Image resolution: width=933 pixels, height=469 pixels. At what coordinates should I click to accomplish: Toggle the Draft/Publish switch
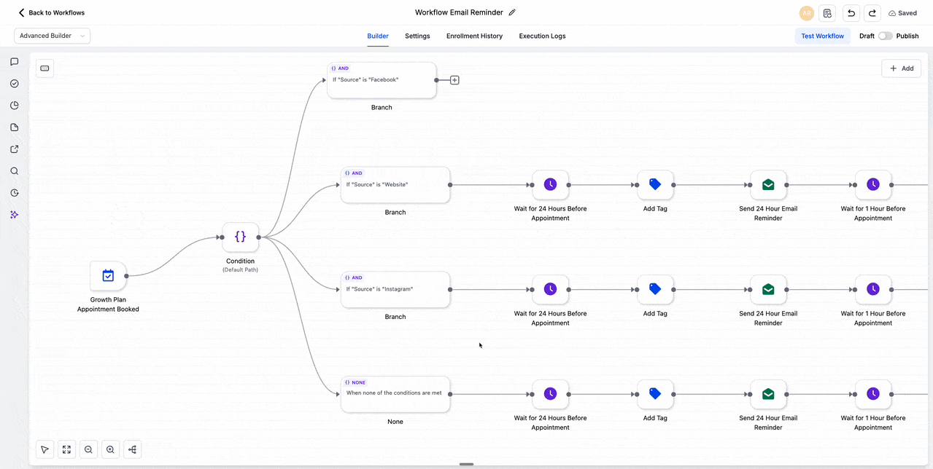coord(885,36)
